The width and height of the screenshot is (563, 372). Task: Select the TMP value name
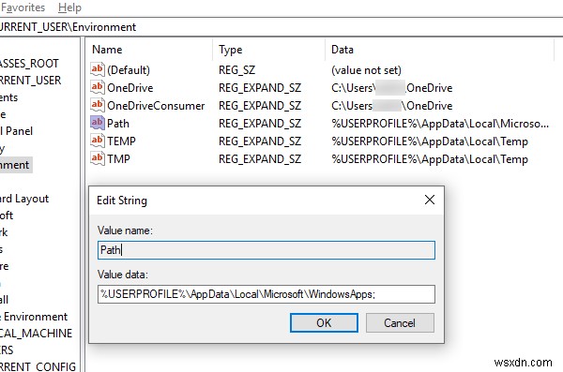(x=118, y=159)
